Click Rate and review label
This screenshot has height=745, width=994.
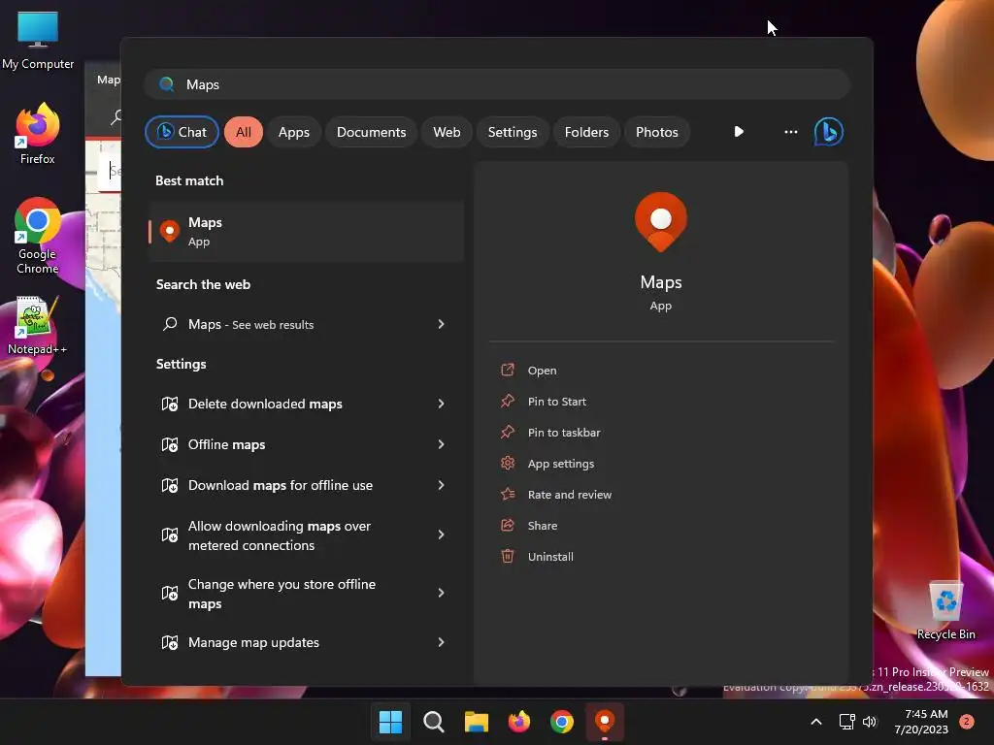click(569, 495)
